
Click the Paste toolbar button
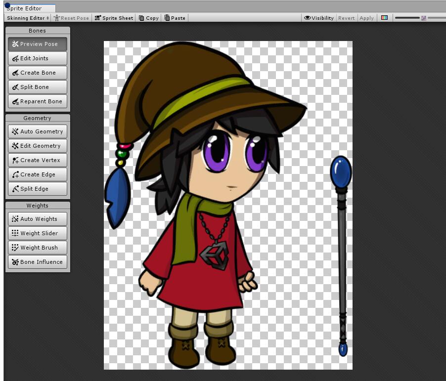coord(175,18)
